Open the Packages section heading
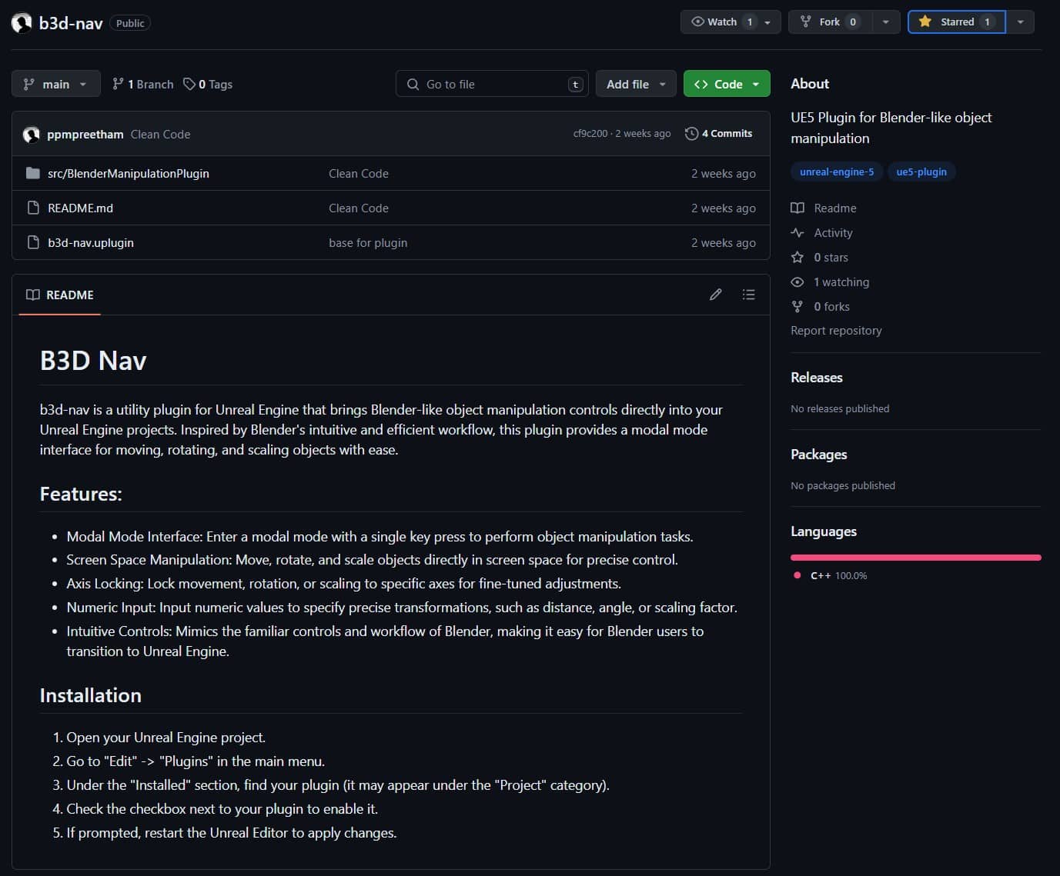 (818, 455)
